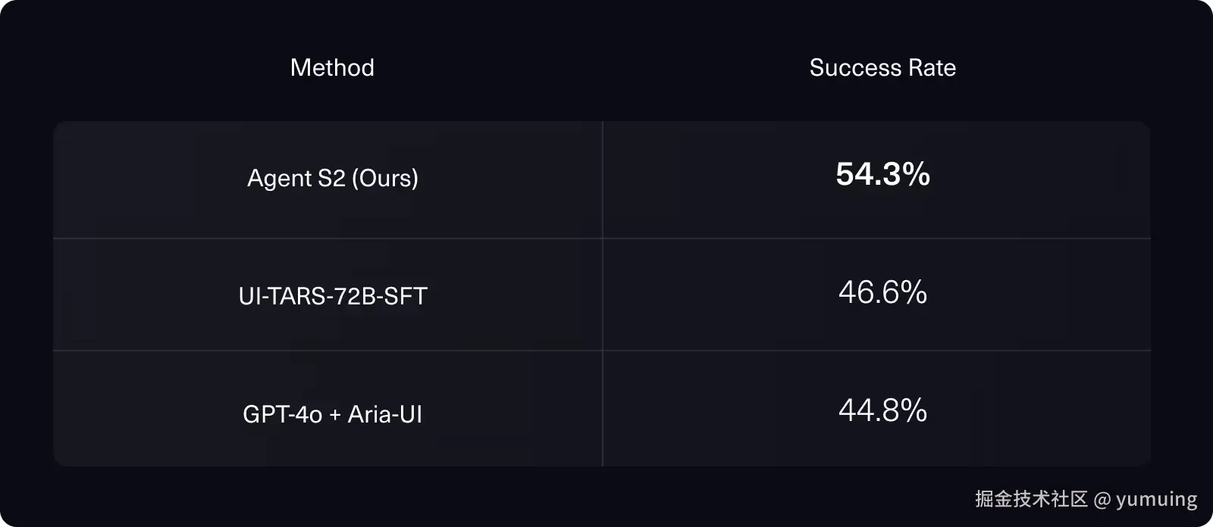The width and height of the screenshot is (1213, 527).
Task: Click the S2 text in first row
Action: click(x=331, y=179)
